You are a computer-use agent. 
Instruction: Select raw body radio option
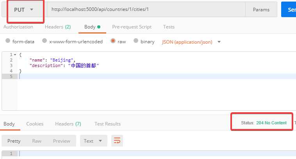(113, 41)
